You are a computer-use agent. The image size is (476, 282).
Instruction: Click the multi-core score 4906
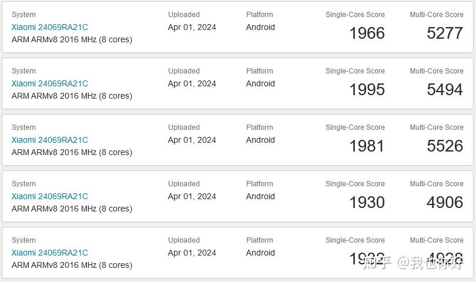click(445, 203)
